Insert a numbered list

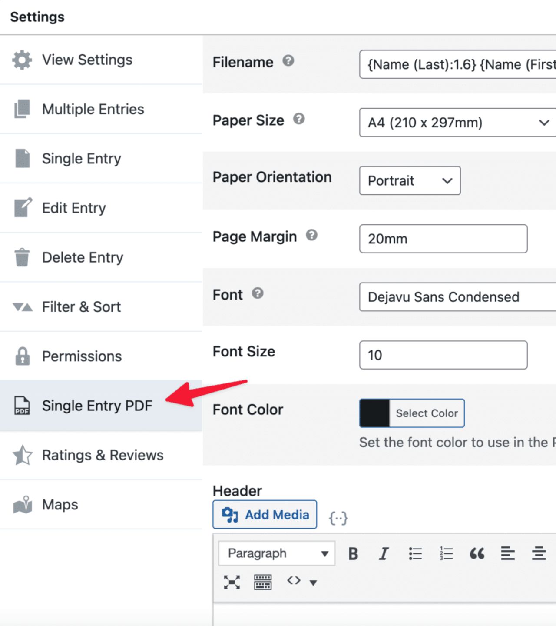[x=446, y=553]
